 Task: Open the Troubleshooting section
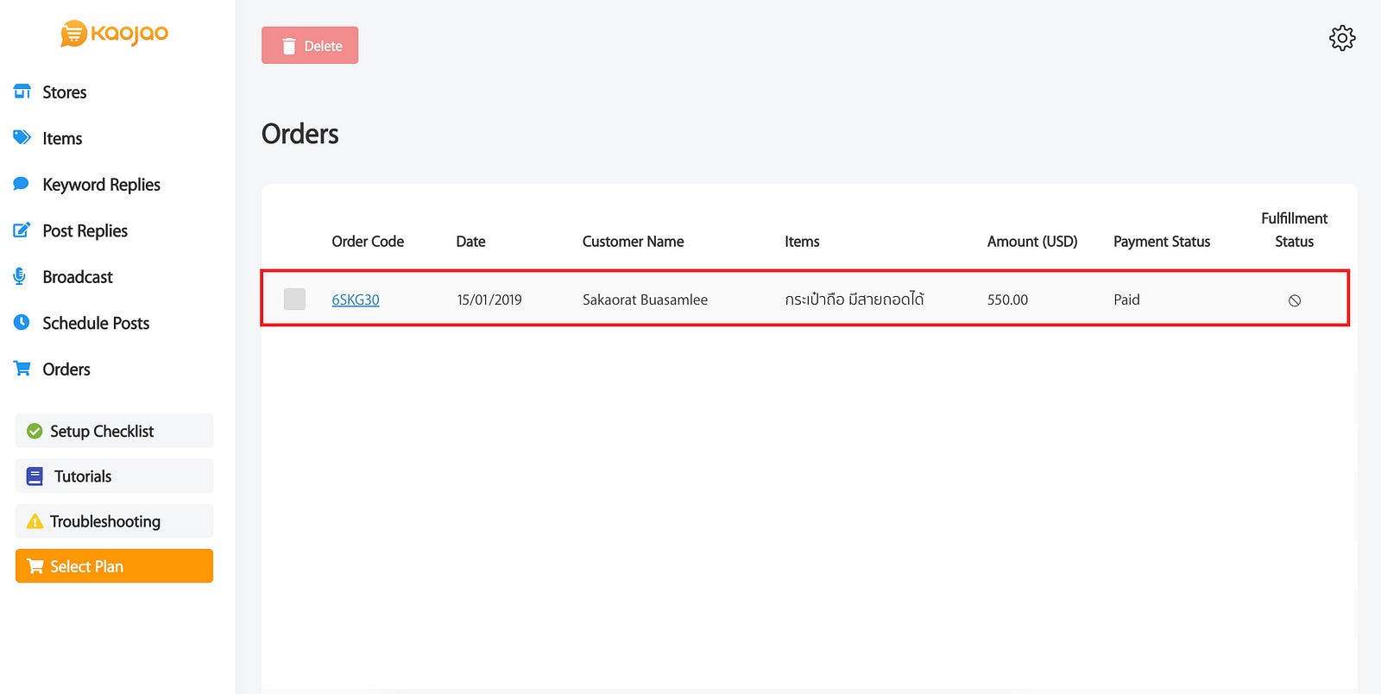click(114, 521)
